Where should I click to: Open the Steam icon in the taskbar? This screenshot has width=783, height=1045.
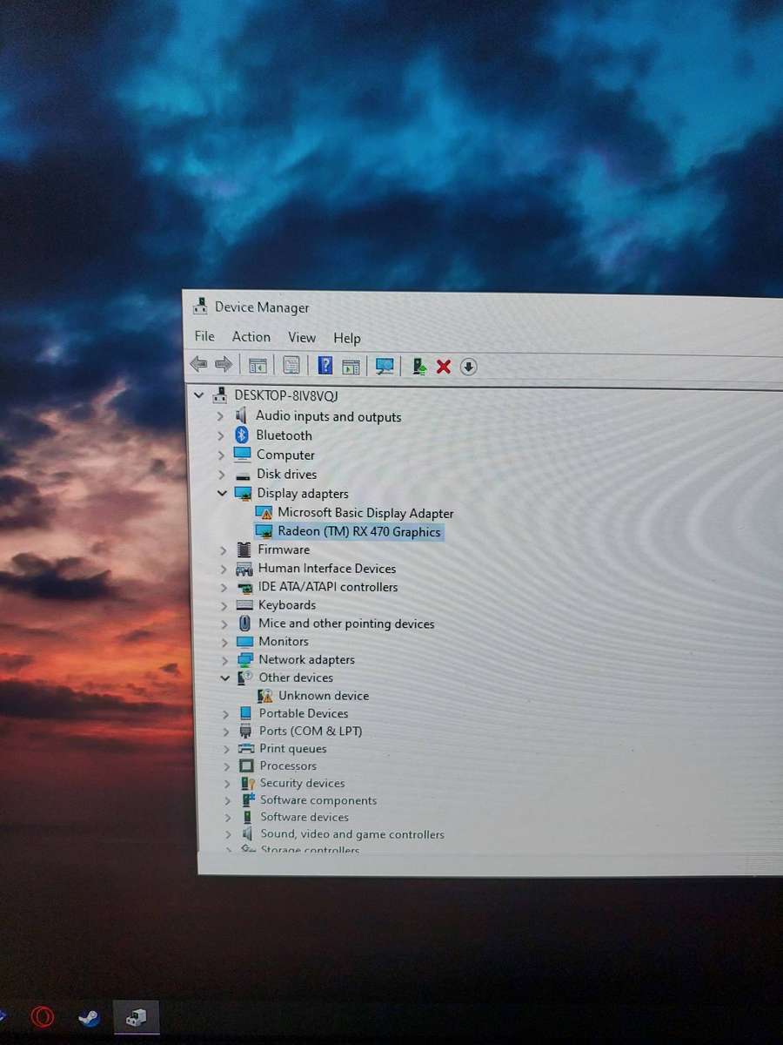pos(89,1016)
